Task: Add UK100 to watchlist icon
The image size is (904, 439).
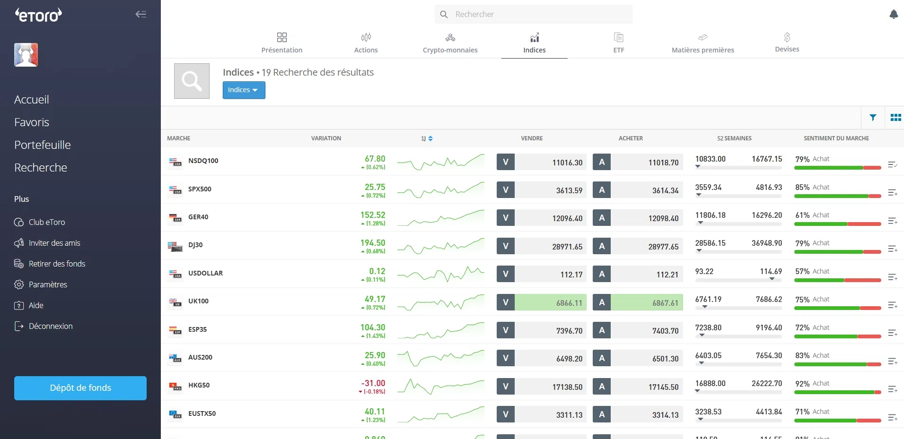Action: tap(893, 305)
